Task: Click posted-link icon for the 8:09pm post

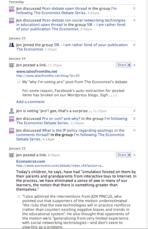Action: click(x=11, y=155)
